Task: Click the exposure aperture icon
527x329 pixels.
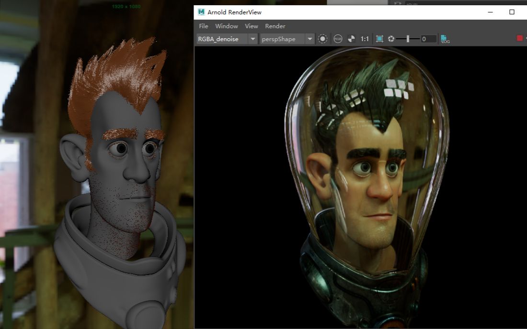Action: pyautogui.click(x=391, y=39)
